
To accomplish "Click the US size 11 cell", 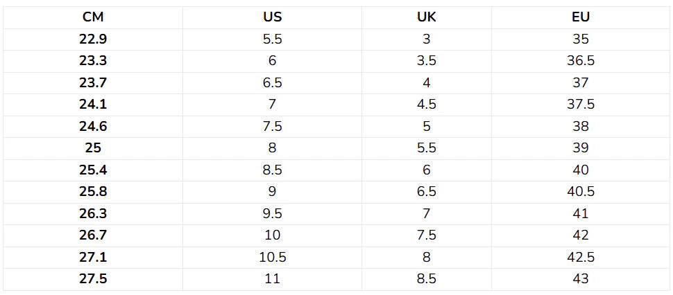I will coord(272,279).
